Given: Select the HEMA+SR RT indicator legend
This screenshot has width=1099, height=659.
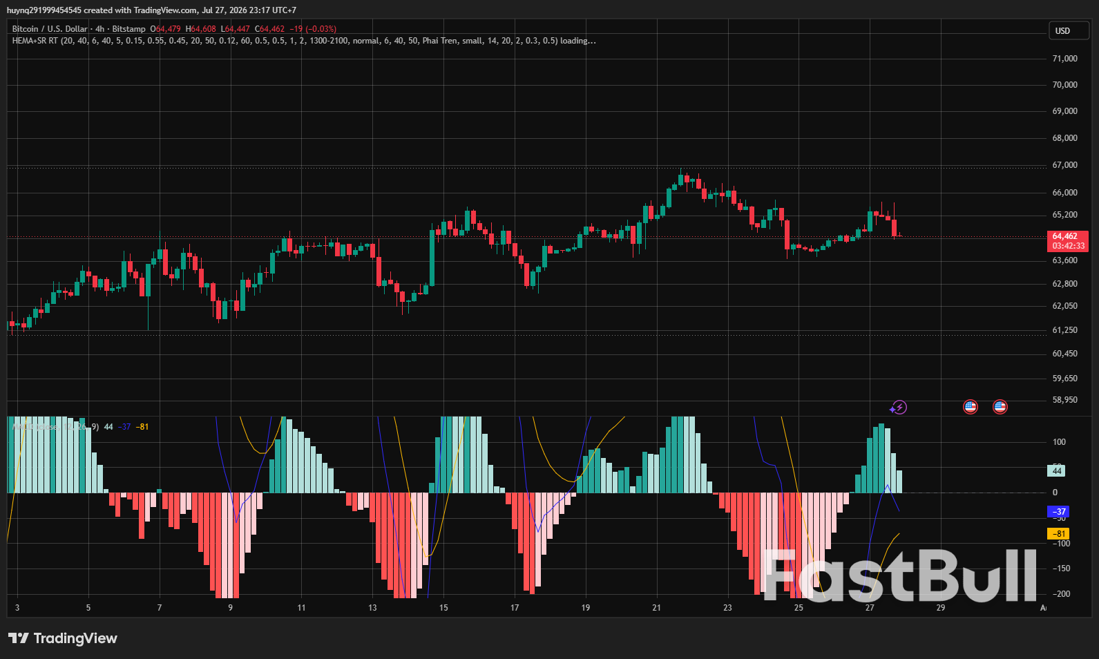Looking at the screenshot, I should tap(304, 41).
